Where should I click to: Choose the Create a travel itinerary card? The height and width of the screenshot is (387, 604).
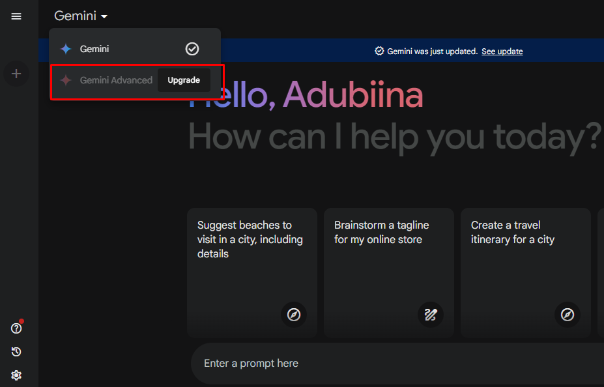pos(526,273)
